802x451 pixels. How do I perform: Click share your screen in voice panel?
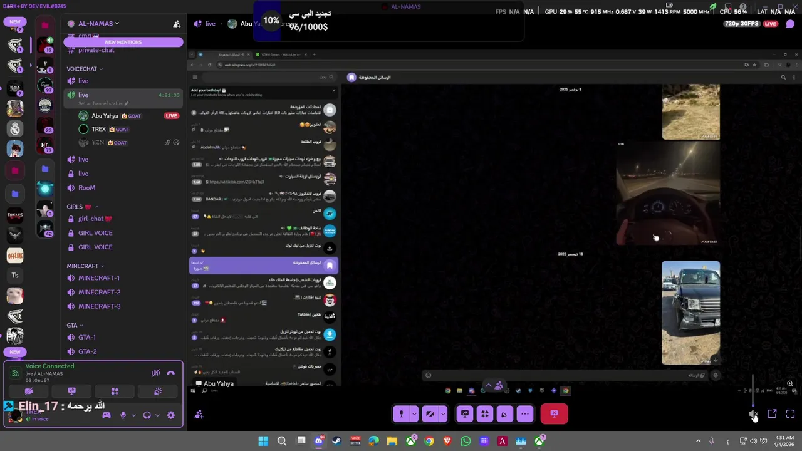coord(71,391)
